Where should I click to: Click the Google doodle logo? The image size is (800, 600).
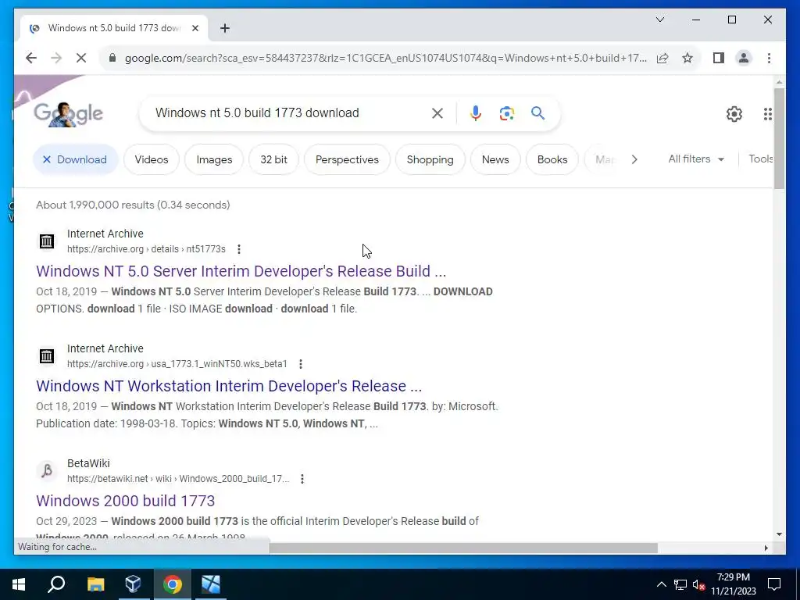(x=69, y=114)
